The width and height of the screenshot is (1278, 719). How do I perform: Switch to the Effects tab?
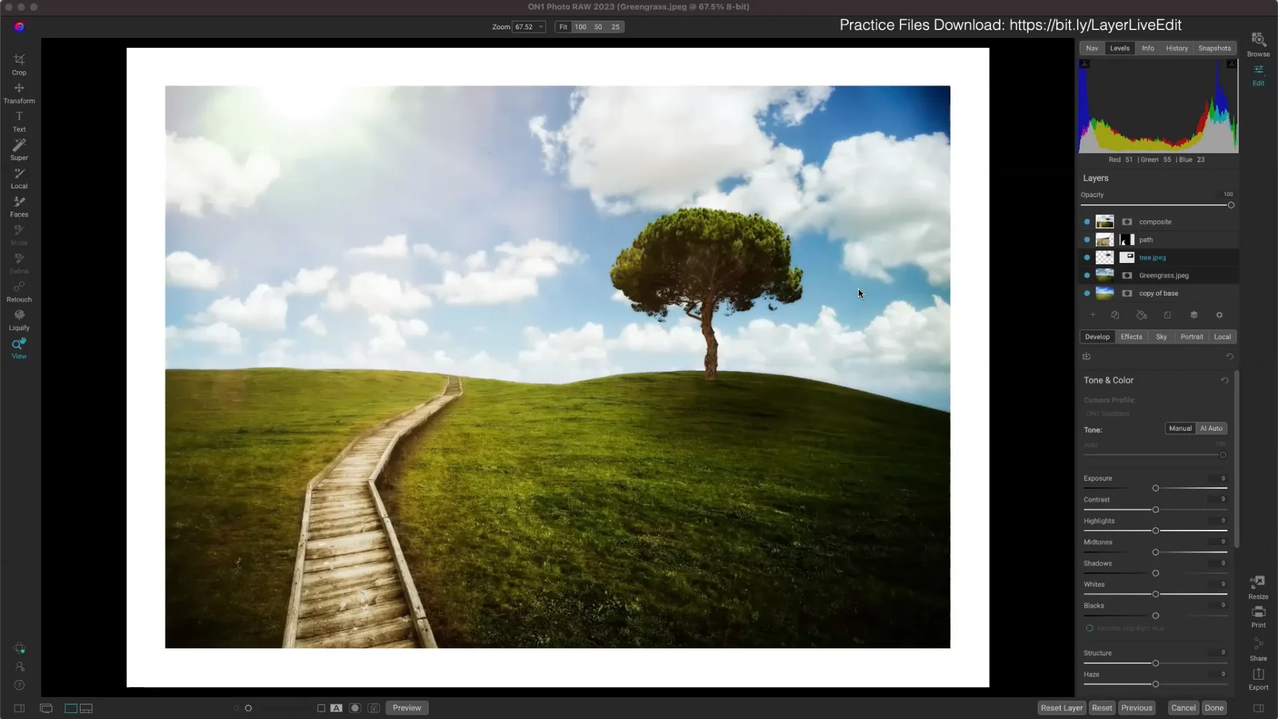click(1131, 337)
